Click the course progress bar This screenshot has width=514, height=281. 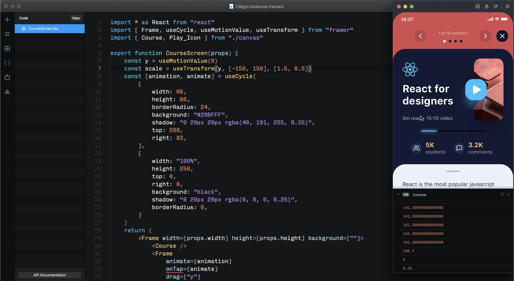(453, 131)
